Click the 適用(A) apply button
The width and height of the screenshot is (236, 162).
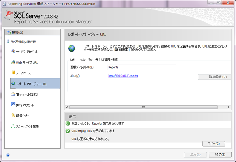(195, 154)
